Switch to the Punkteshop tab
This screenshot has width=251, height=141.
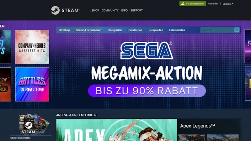[x=135, y=30]
